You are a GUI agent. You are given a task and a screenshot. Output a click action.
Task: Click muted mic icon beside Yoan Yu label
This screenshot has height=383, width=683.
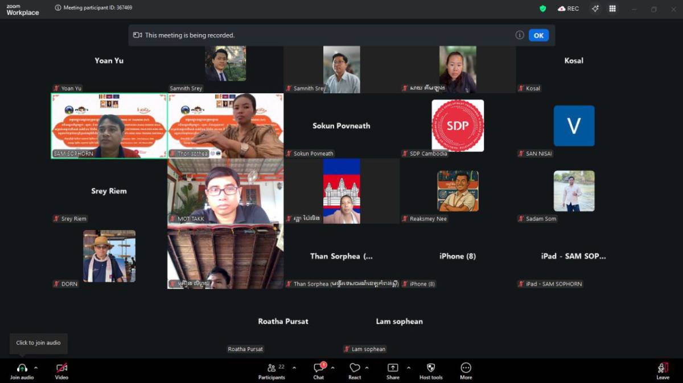tap(56, 88)
